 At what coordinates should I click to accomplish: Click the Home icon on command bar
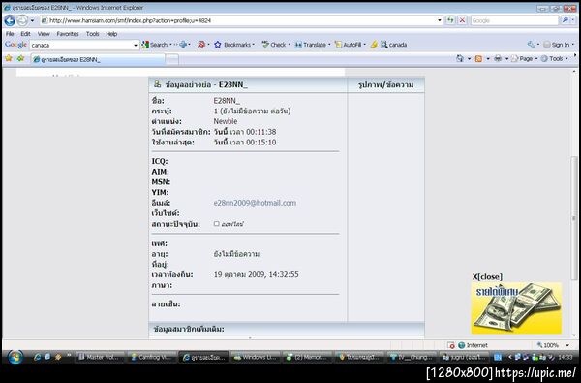(x=460, y=58)
